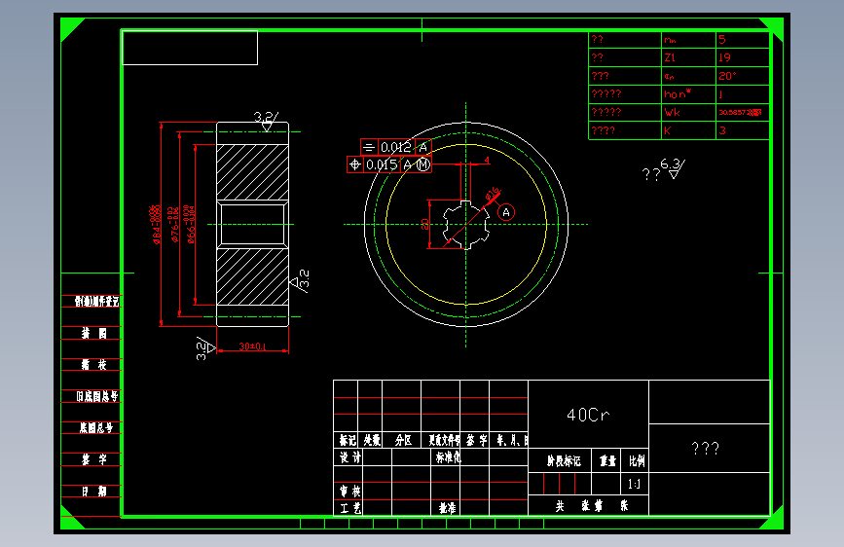
Task: Select the lower hatched section area
Action: 252,276
